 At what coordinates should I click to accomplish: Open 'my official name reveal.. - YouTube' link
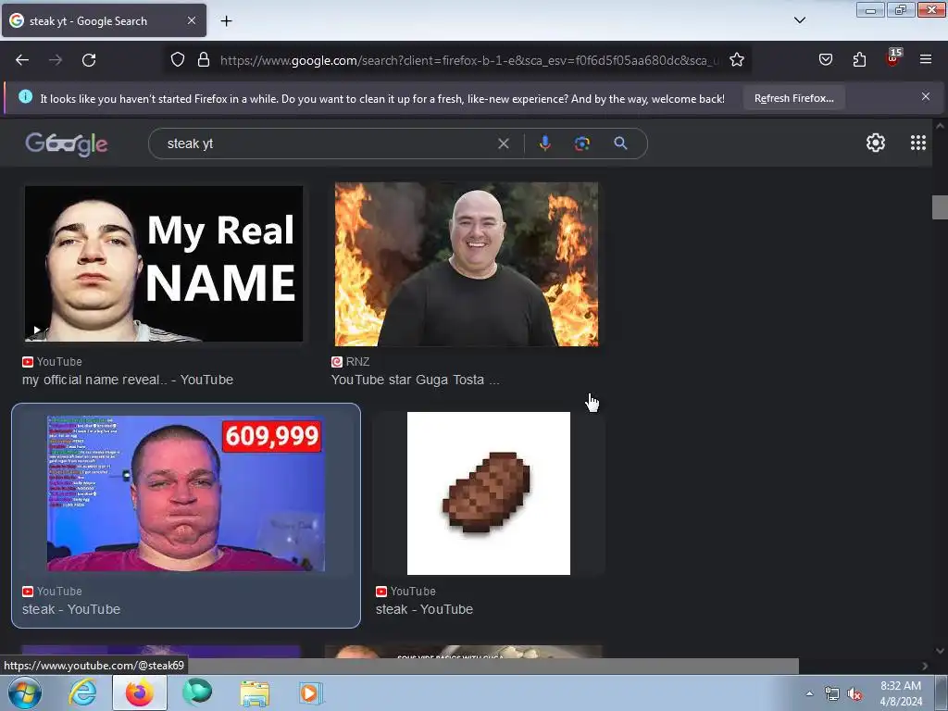tap(128, 380)
